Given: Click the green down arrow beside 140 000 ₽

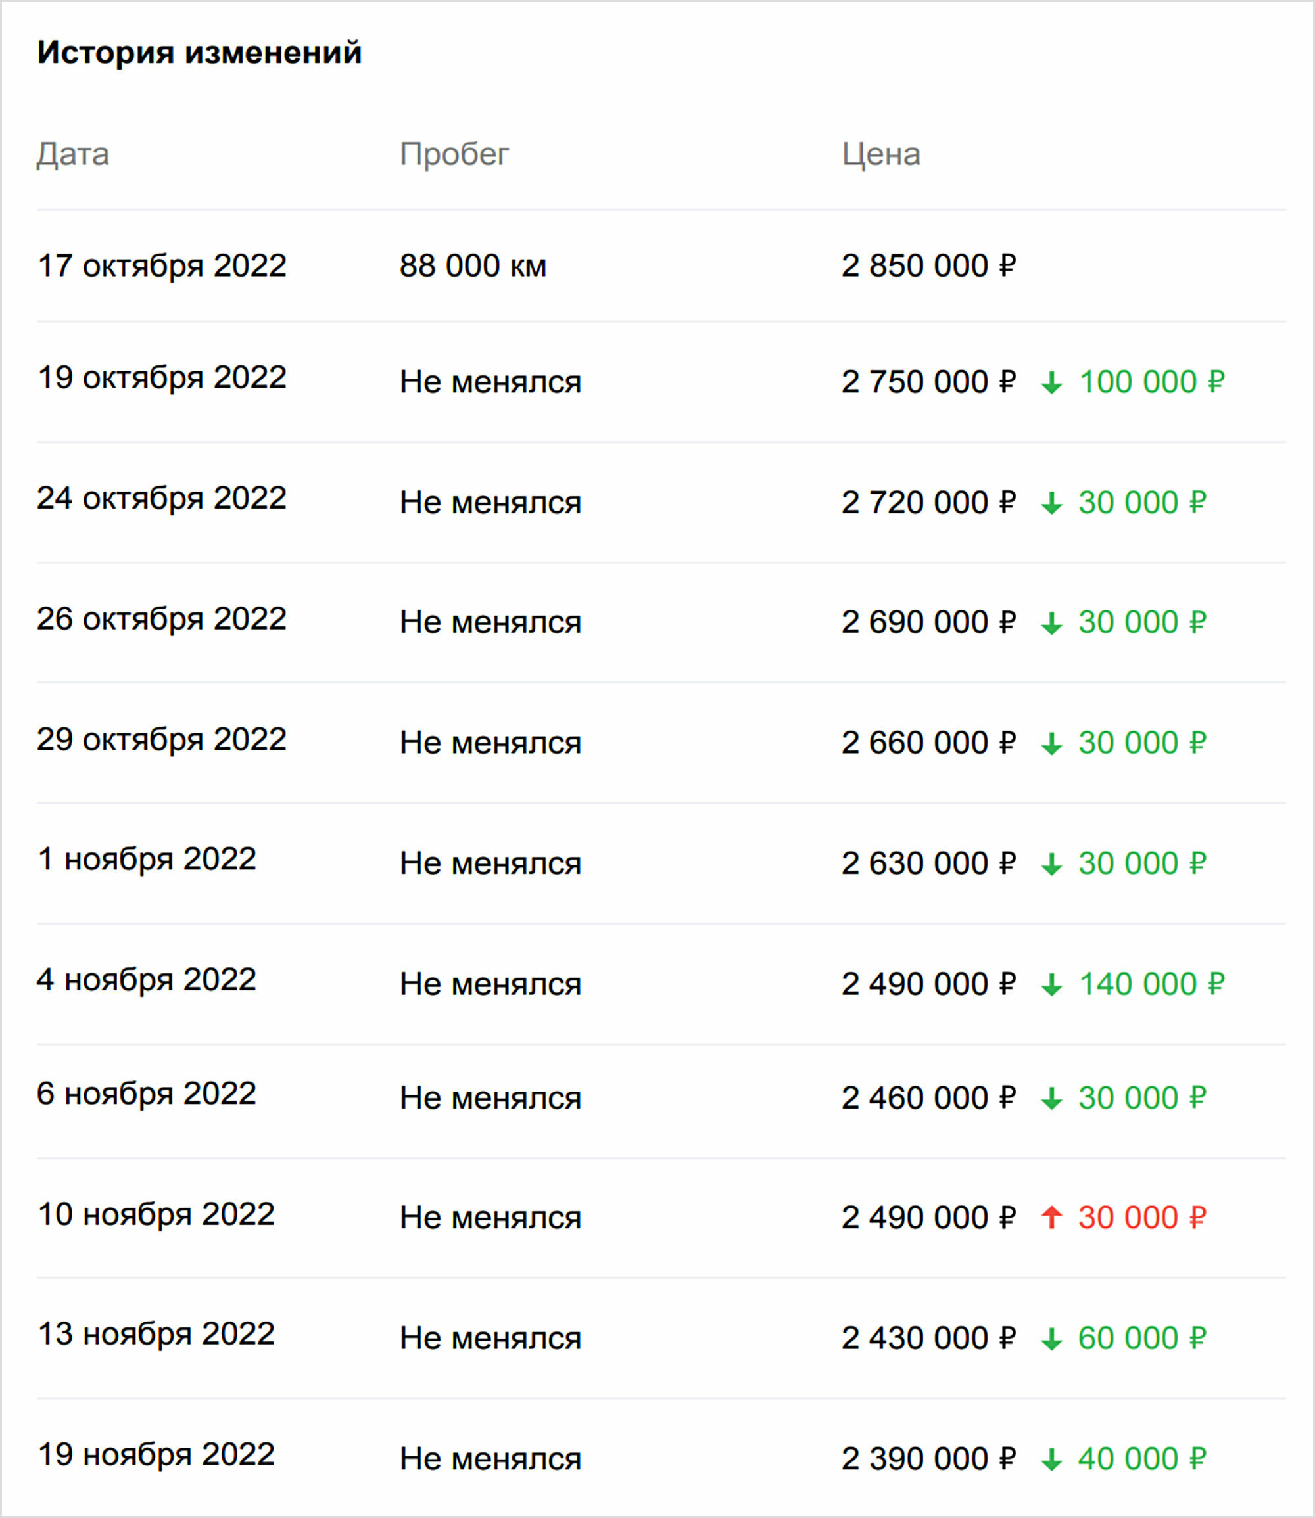Looking at the screenshot, I should coord(1051,985).
